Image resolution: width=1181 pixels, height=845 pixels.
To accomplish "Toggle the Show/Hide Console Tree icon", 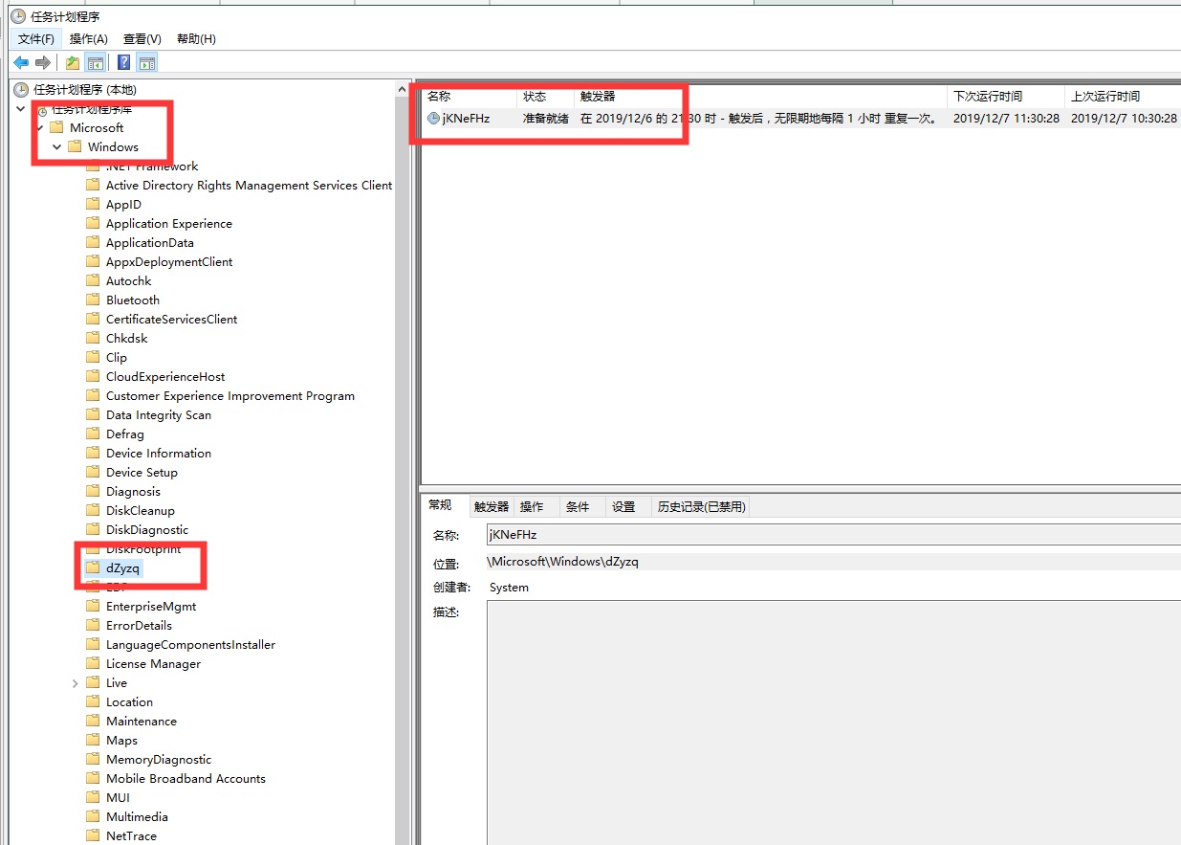I will point(96,63).
